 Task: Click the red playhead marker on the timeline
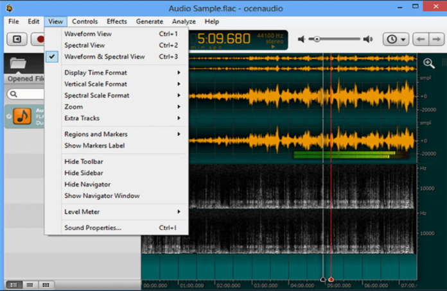(x=331, y=279)
